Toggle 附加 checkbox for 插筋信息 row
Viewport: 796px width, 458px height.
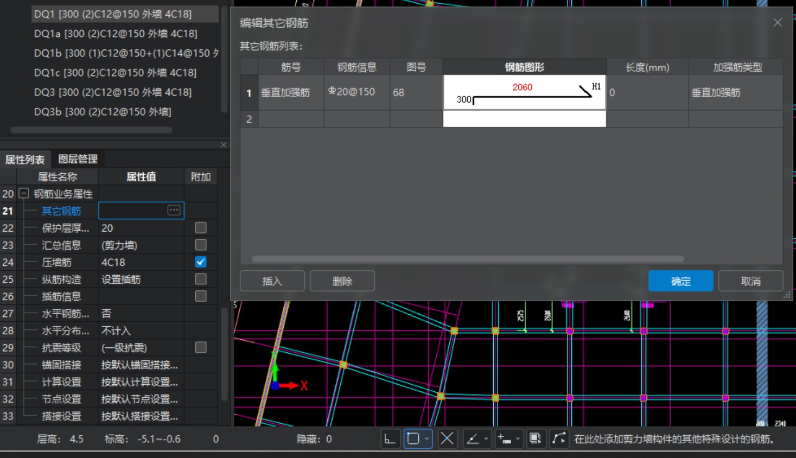pos(201,296)
